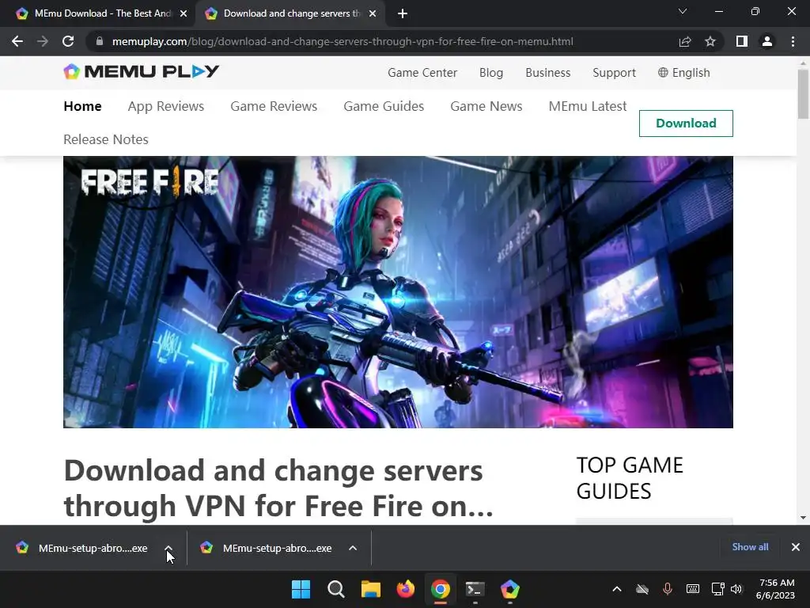Screen dimensions: 810x608
Task: Open MEmu Latest category
Action: point(588,106)
